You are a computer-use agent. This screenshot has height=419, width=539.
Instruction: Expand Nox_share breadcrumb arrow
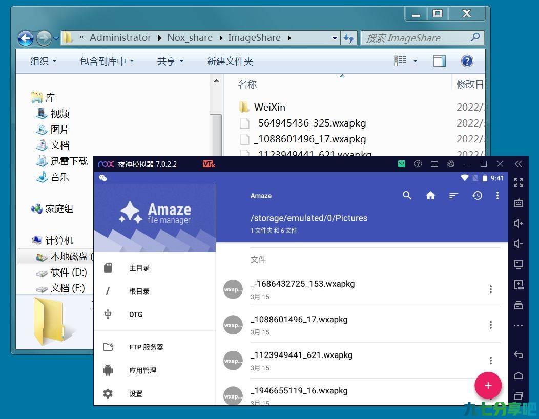click(x=220, y=38)
